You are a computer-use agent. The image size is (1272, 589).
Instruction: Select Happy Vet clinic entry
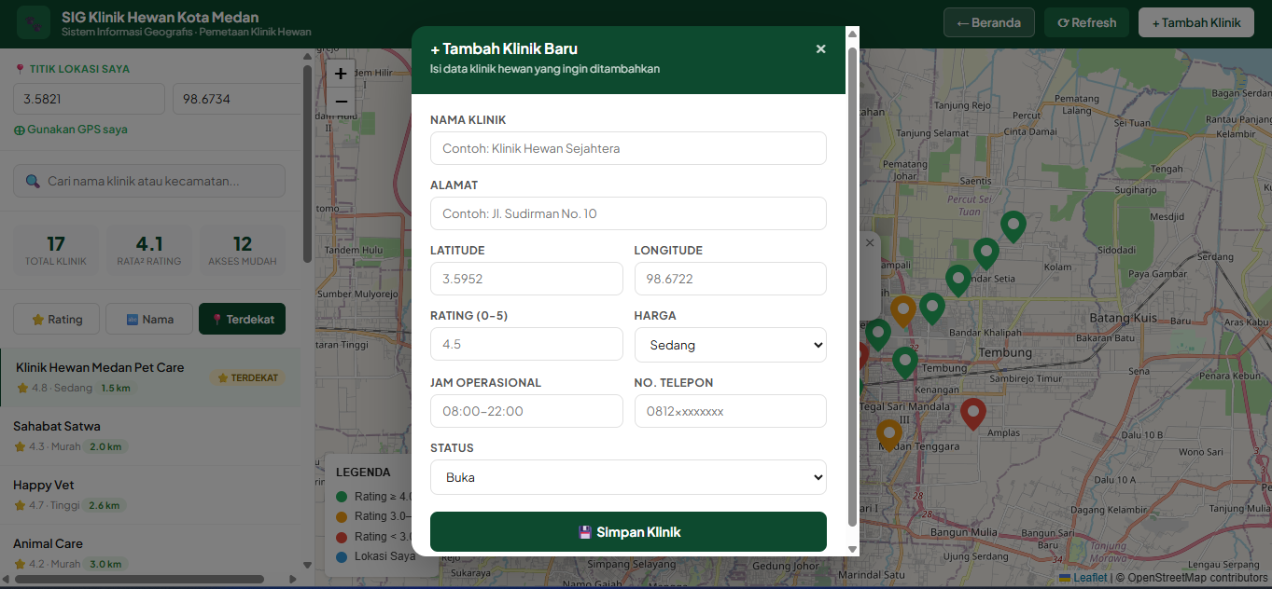pos(150,494)
